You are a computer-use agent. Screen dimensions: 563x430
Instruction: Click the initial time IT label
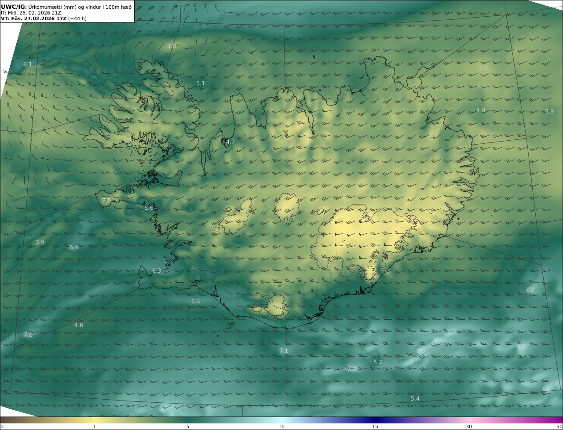pyautogui.click(x=30, y=13)
